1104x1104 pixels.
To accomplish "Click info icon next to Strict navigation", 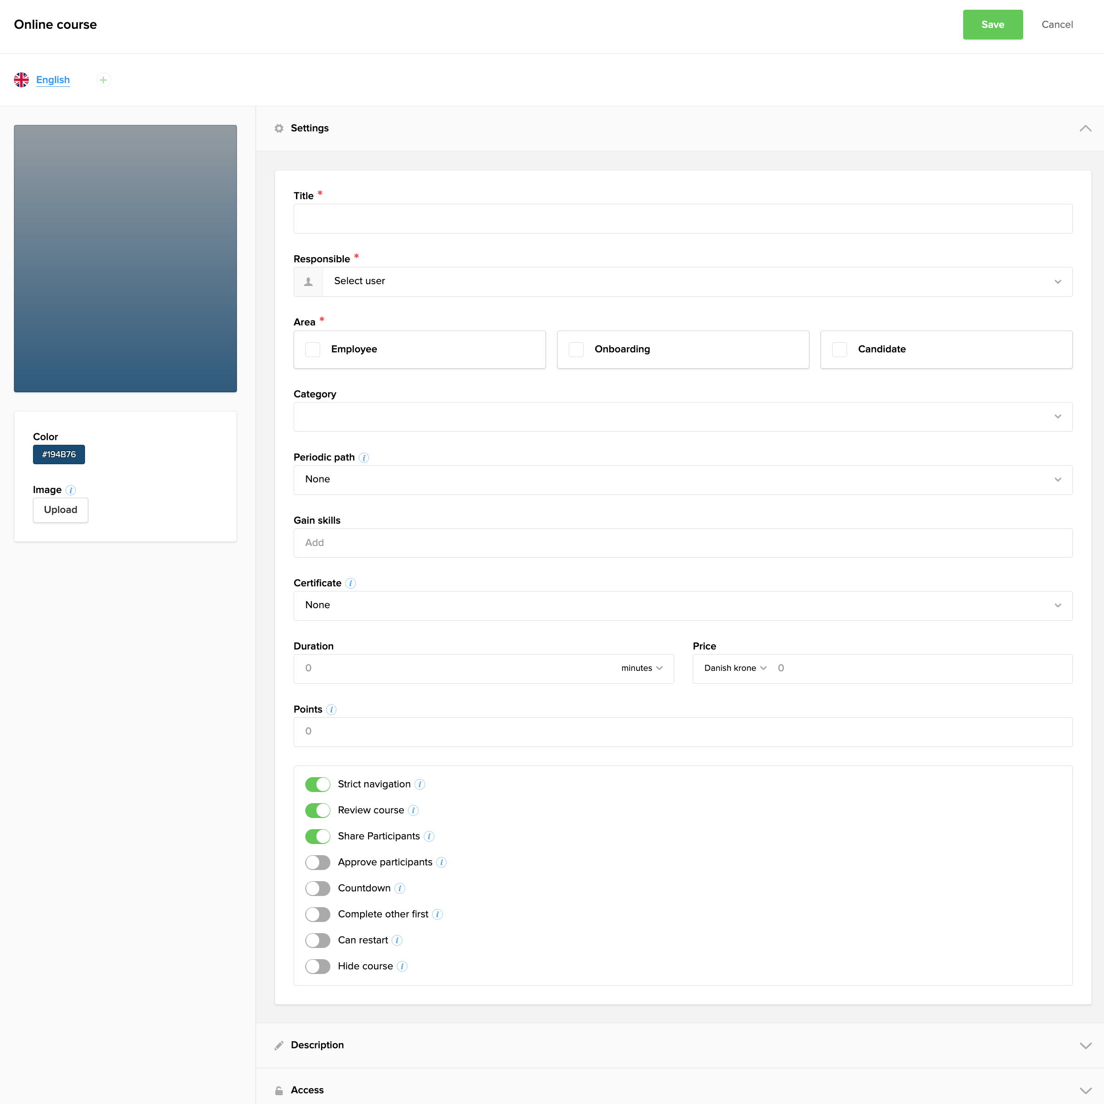I will [419, 785].
